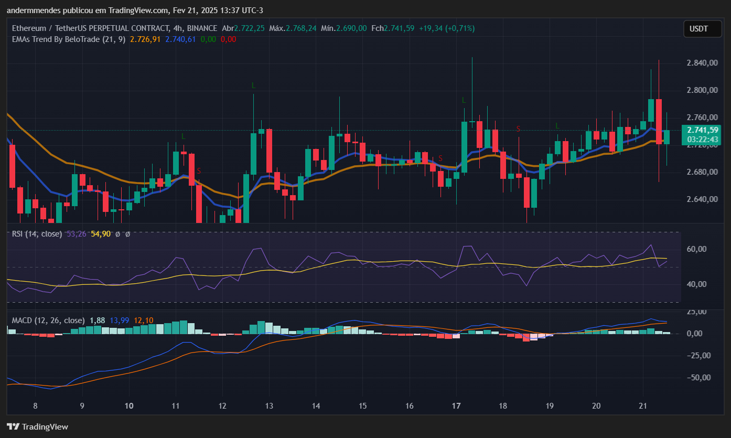Click the 2.640,00 price axis label

tap(702, 199)
